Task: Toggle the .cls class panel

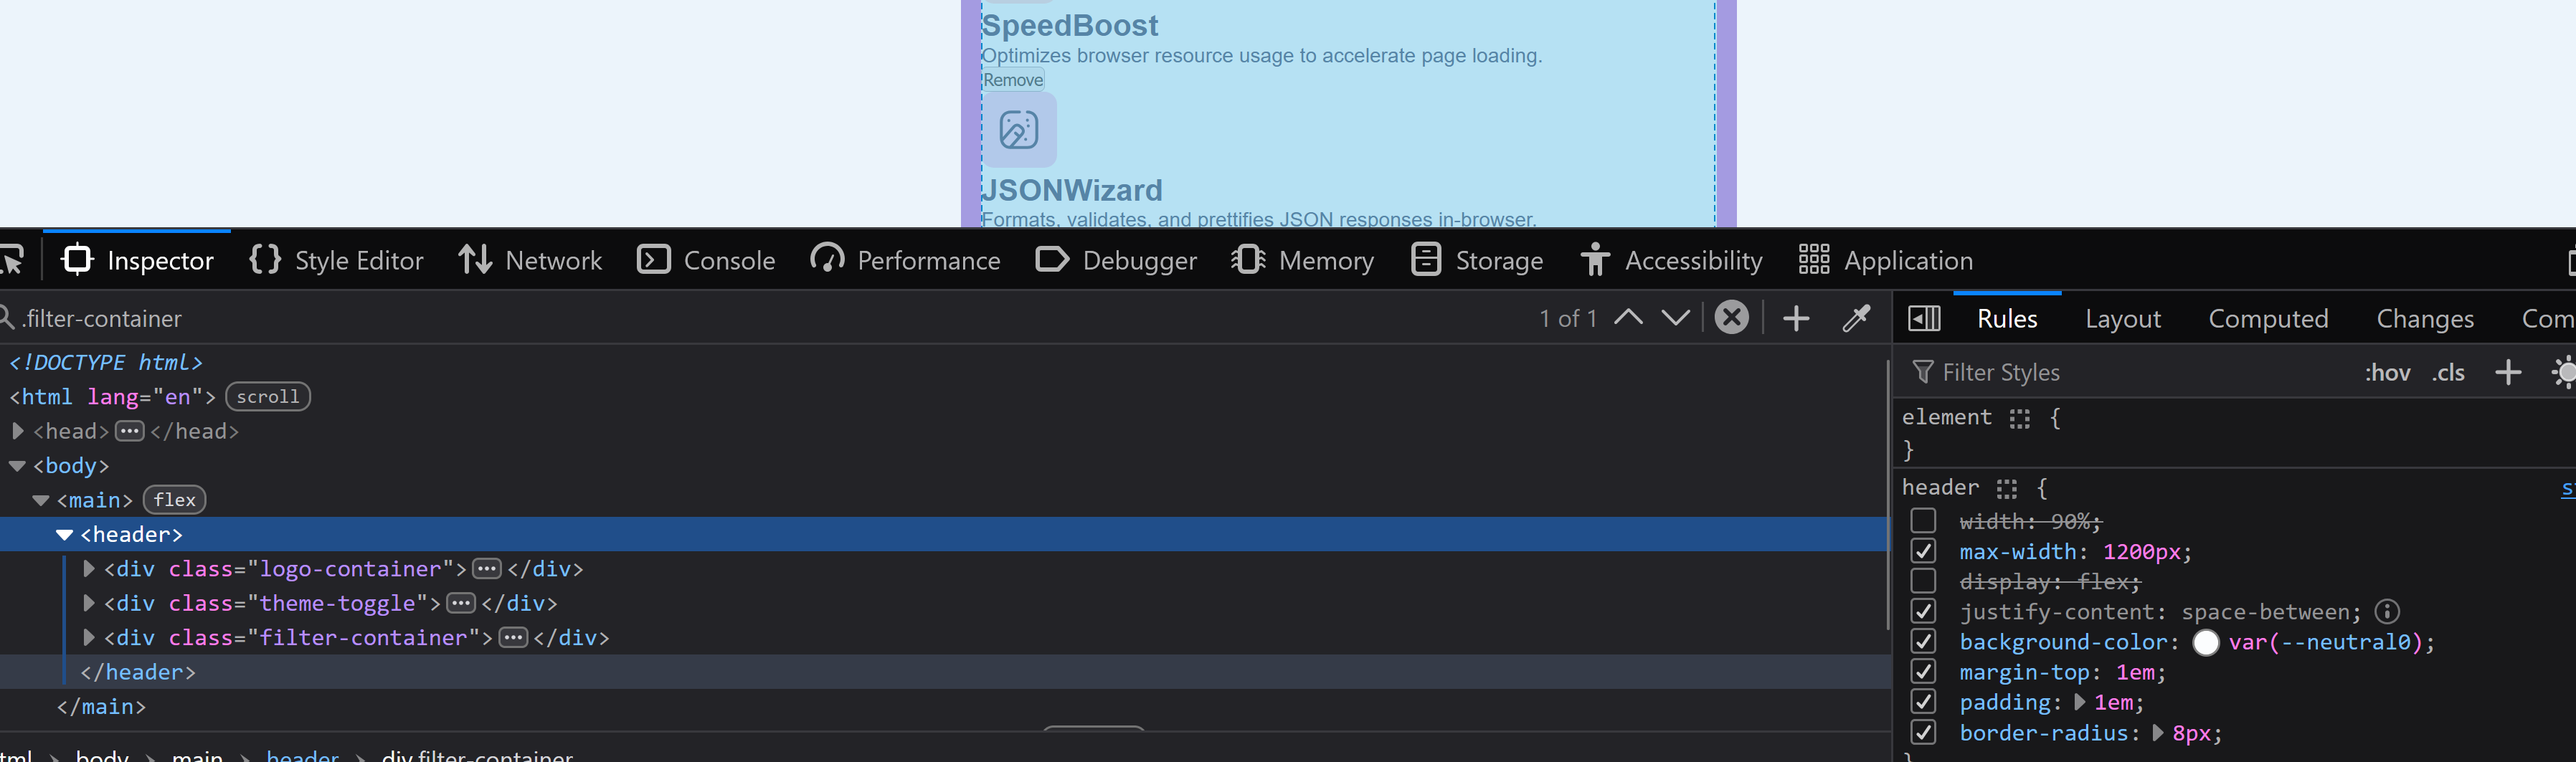Action: point(2448,372)
